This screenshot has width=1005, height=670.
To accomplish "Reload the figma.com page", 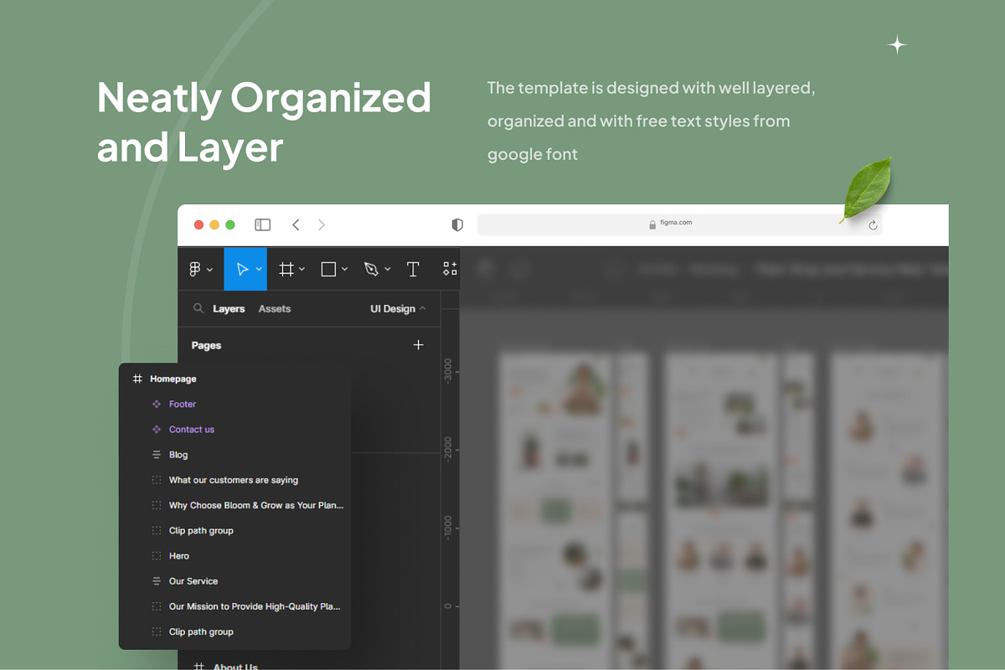I will click(873, 224).
